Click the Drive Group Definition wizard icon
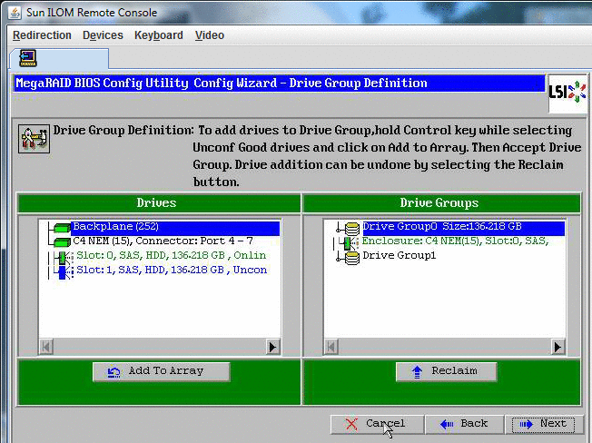Viewport: 592px width, 443px height. [x=34, y=139]
